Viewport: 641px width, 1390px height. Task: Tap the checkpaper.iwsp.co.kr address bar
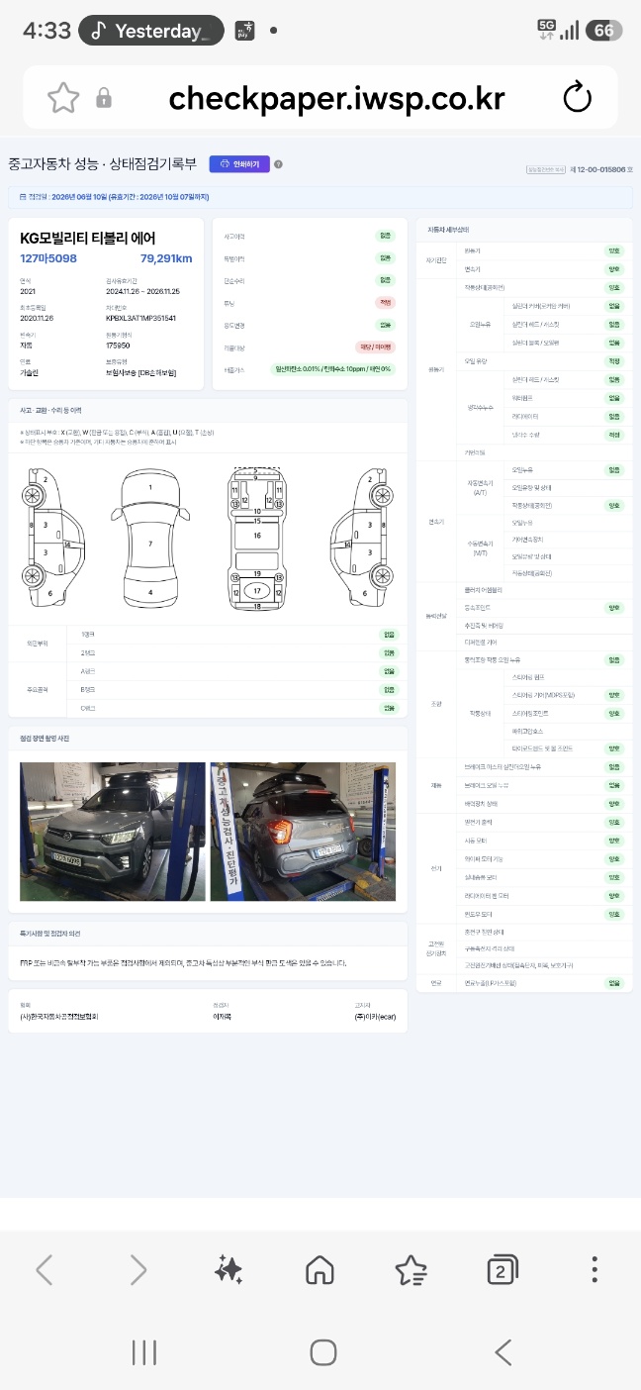click(x=336, y=98)
